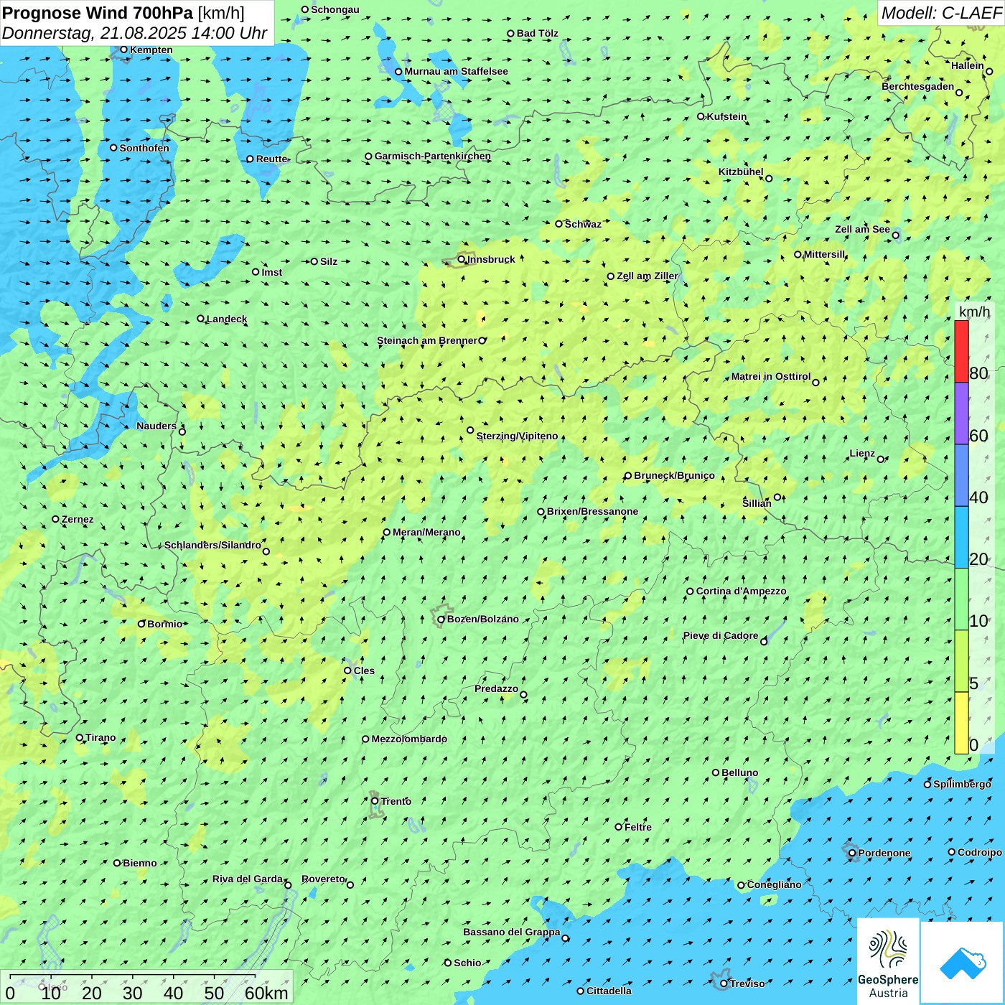Pick the yellow segment of the wind legend

click(961, 723)
